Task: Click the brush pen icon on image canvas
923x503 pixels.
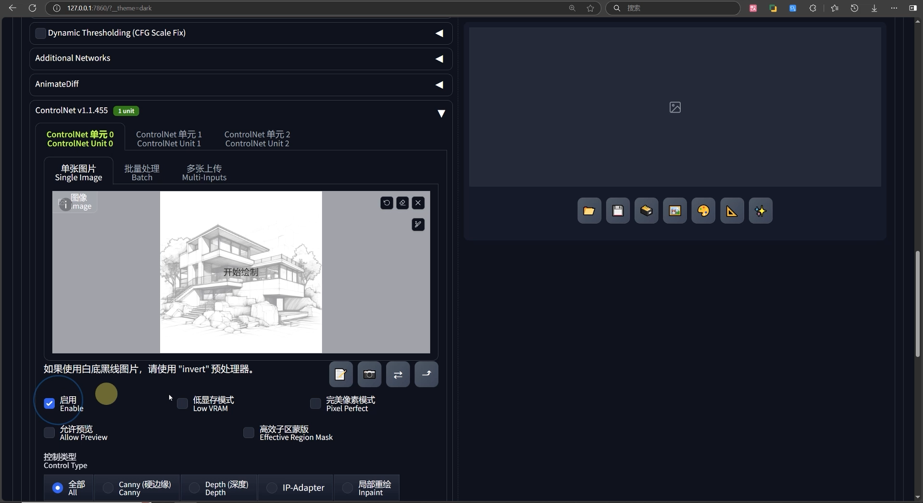Action: (x=418, y=225)
